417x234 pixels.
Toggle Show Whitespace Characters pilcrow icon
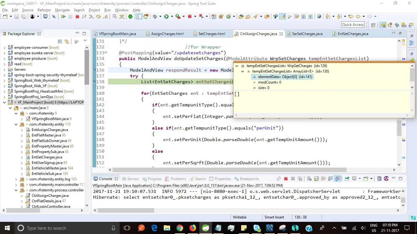click(x=310, y=16)
